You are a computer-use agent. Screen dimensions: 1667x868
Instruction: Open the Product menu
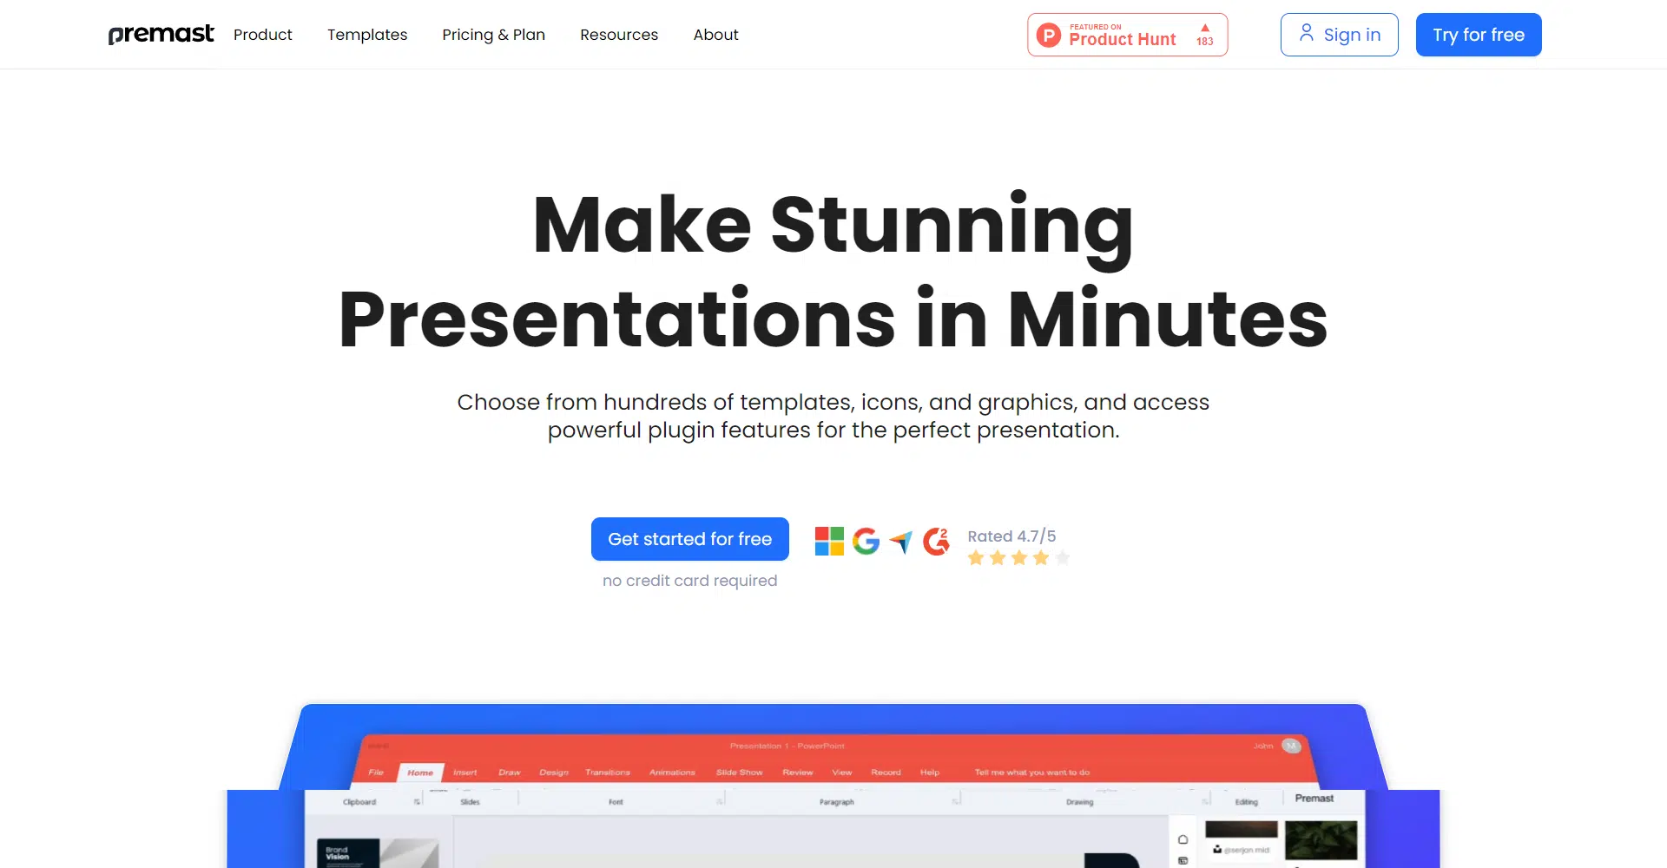coord(262,35)
